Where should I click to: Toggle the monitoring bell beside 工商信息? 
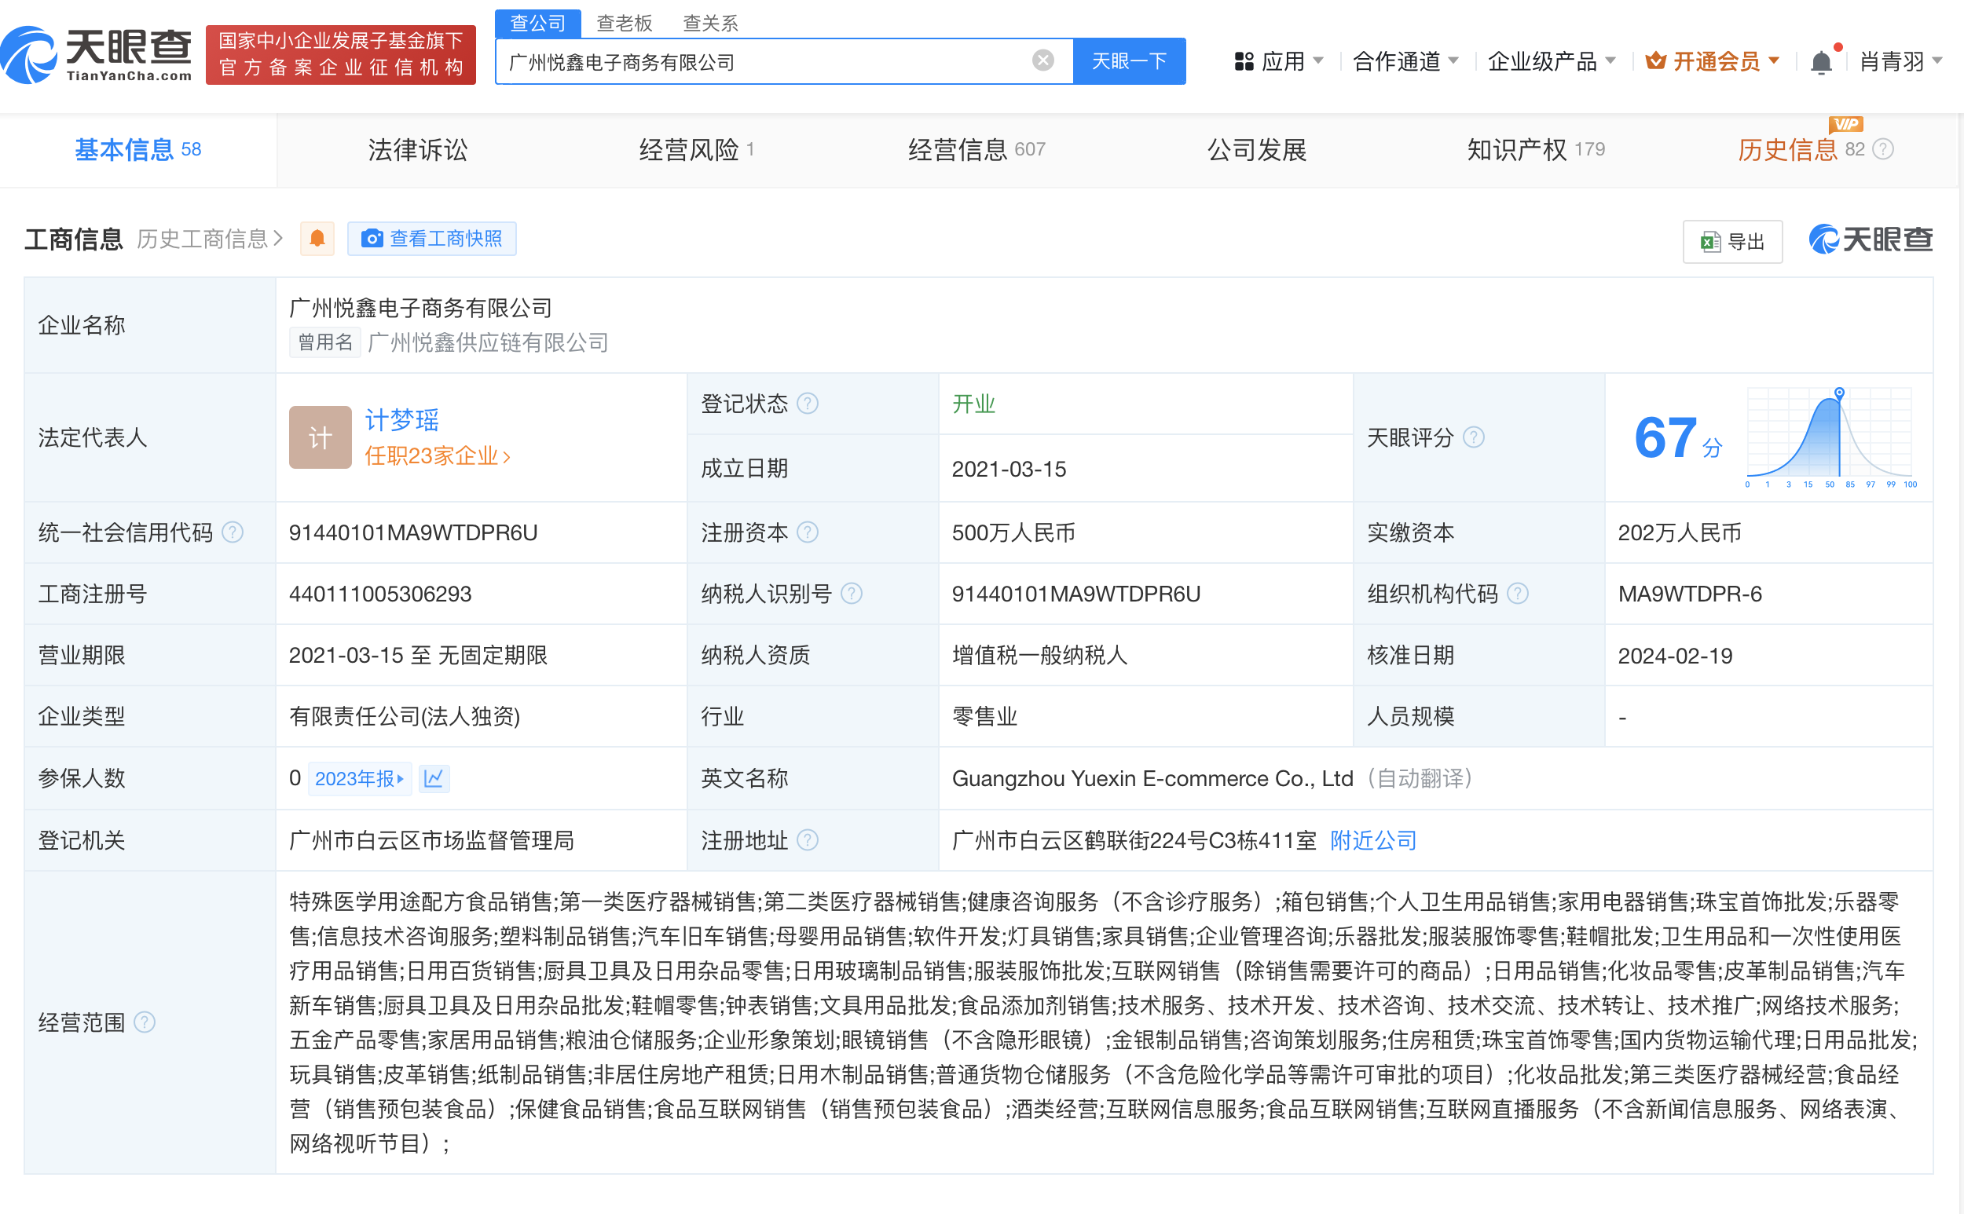[x=317, y=239]
